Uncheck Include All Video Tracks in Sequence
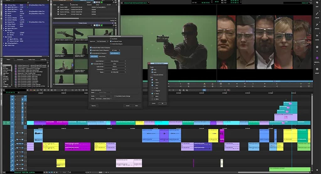 91,47
